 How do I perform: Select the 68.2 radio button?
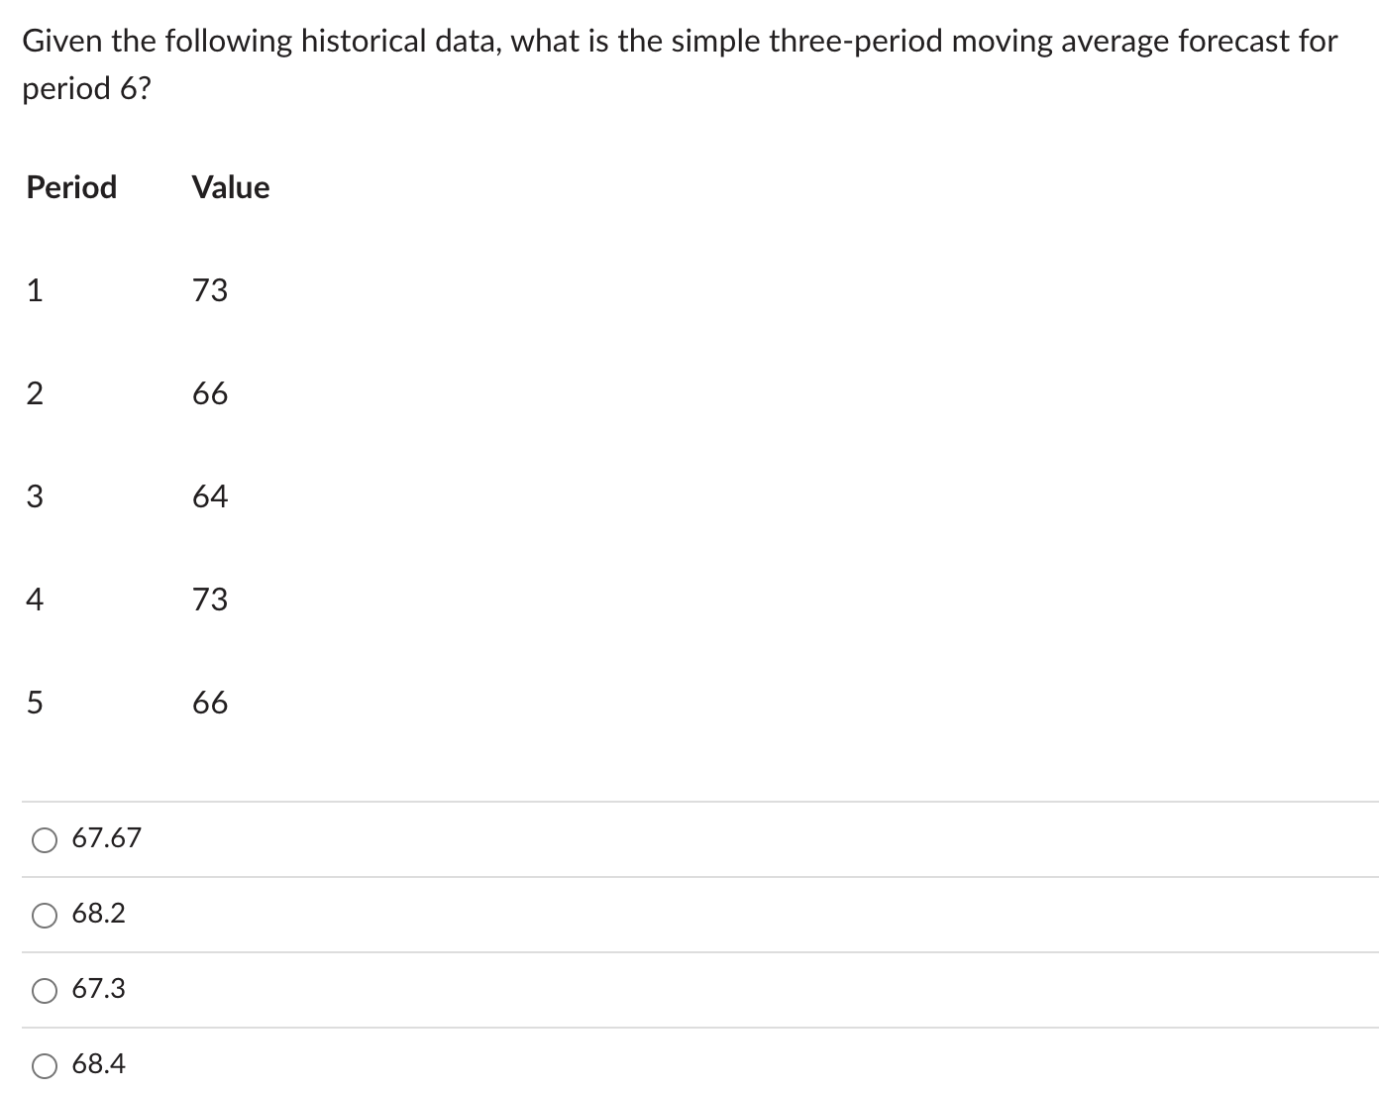(x=45, y=916)
